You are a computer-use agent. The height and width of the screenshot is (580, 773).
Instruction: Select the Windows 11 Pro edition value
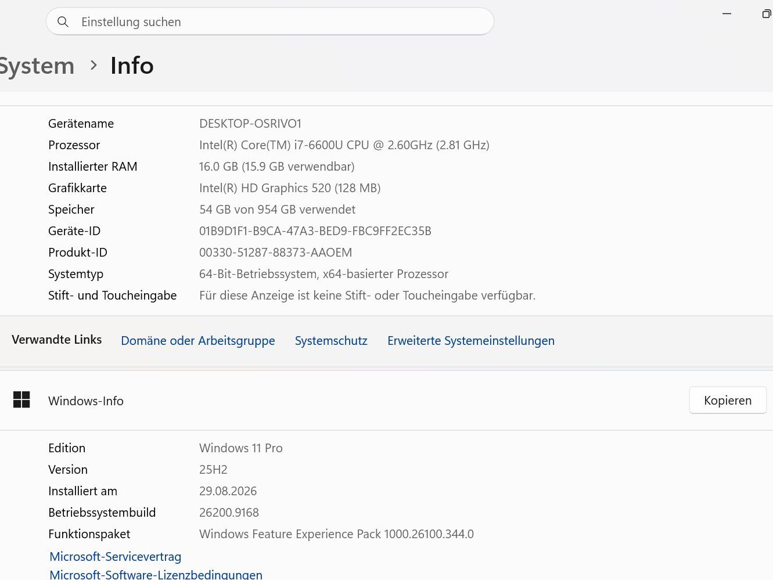coord(241,448)
